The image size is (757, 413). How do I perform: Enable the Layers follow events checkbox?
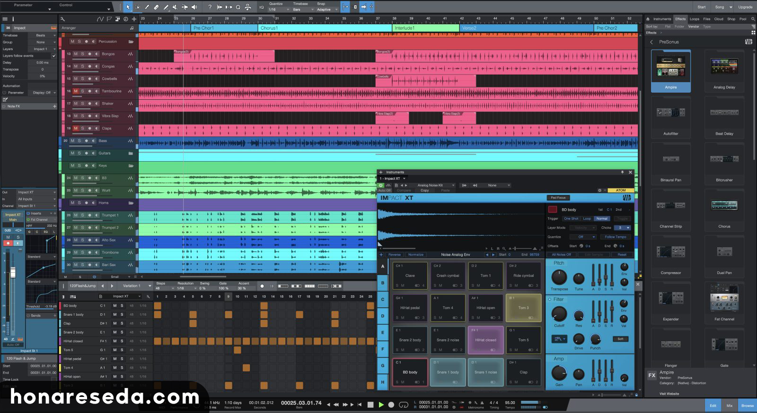[53, 56]
